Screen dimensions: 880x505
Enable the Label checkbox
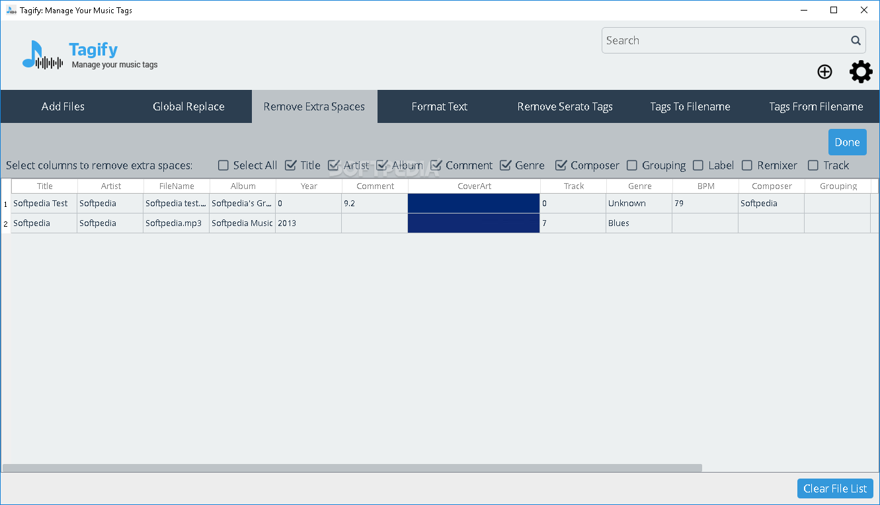click(x=698, y=165)
